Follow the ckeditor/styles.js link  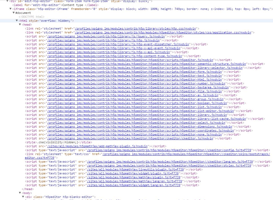click(x=169, y=165)
